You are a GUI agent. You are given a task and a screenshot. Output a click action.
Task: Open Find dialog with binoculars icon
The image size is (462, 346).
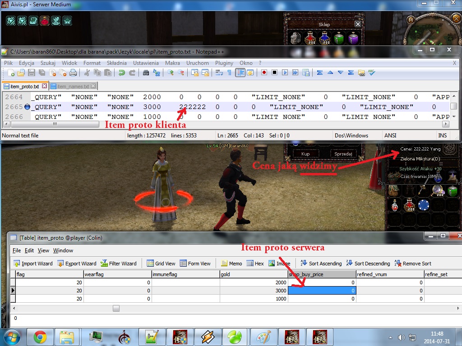(x=146, y=73)
